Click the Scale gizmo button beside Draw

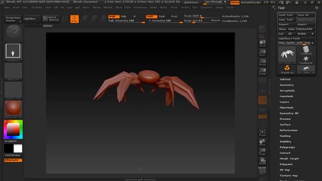[94, 19]
